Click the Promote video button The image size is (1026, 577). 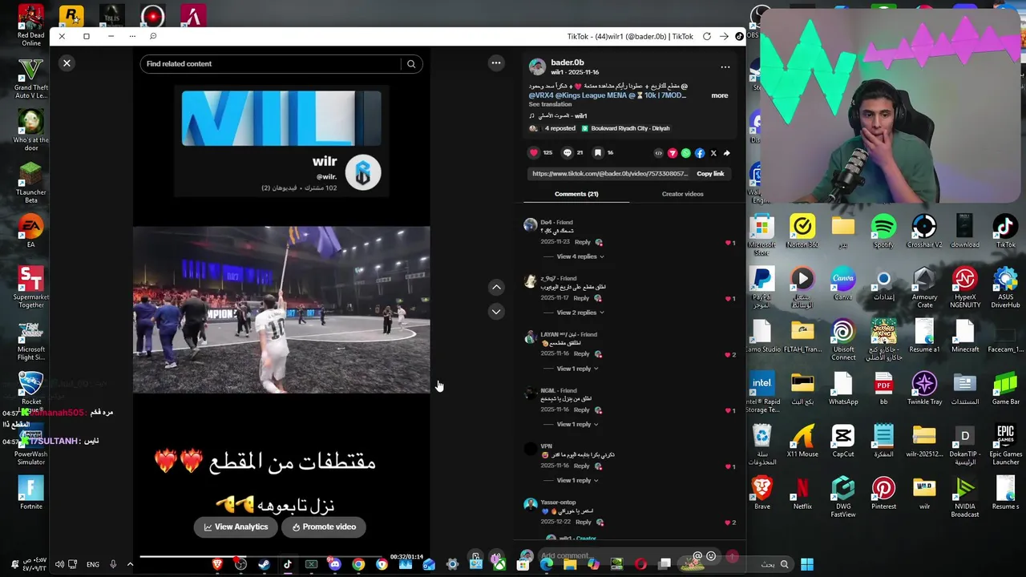(324, 527)
